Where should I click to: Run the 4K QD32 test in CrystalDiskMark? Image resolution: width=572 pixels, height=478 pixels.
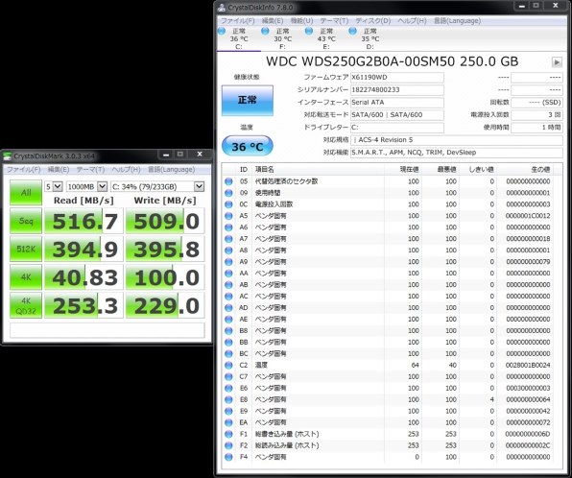[x=26, y=305]
